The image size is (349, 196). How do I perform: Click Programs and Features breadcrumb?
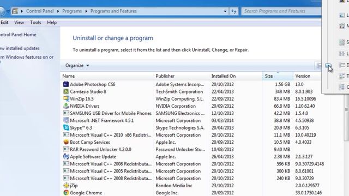point(113,11)
